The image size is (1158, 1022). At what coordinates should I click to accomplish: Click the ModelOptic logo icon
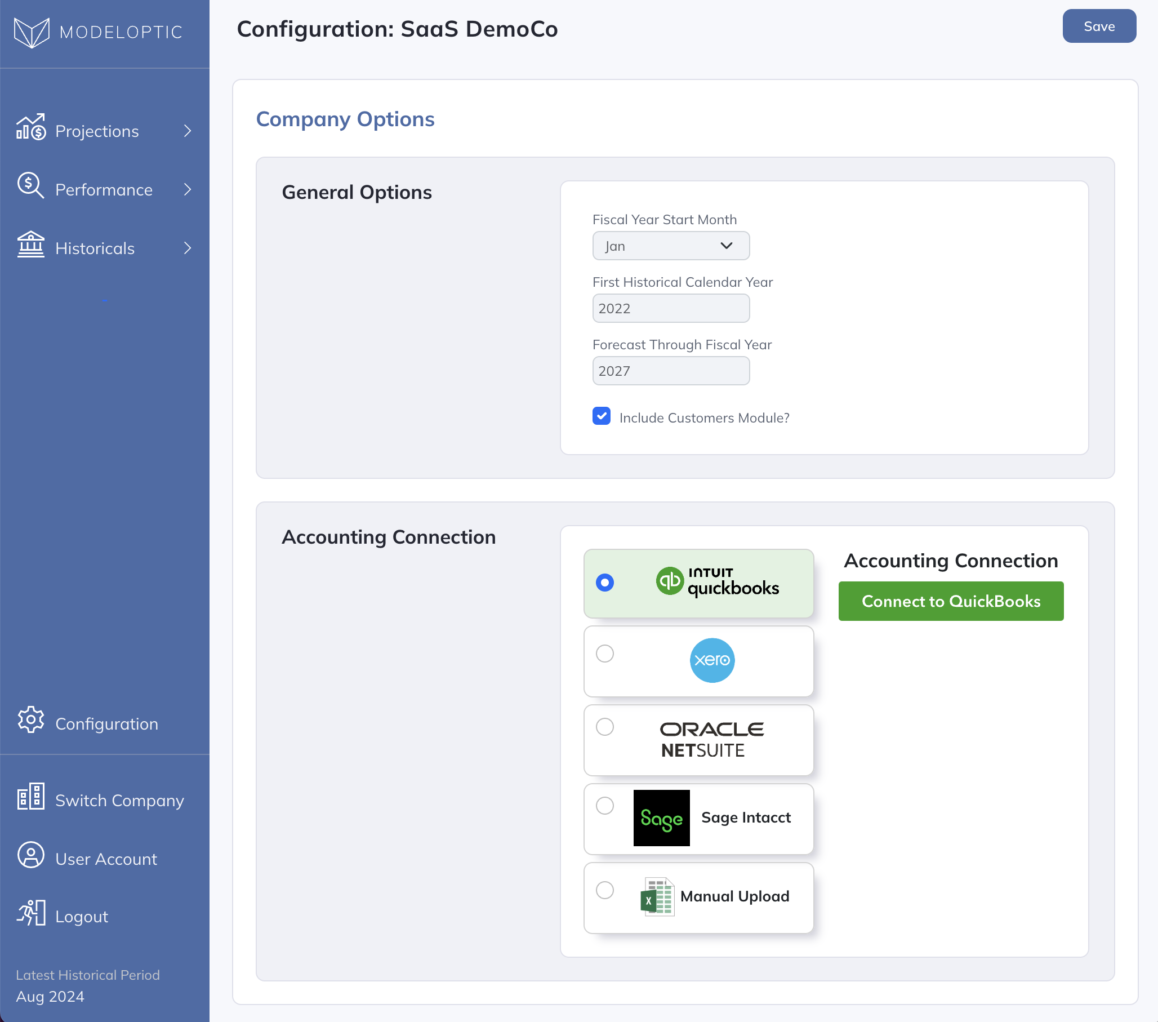(31, 32)
